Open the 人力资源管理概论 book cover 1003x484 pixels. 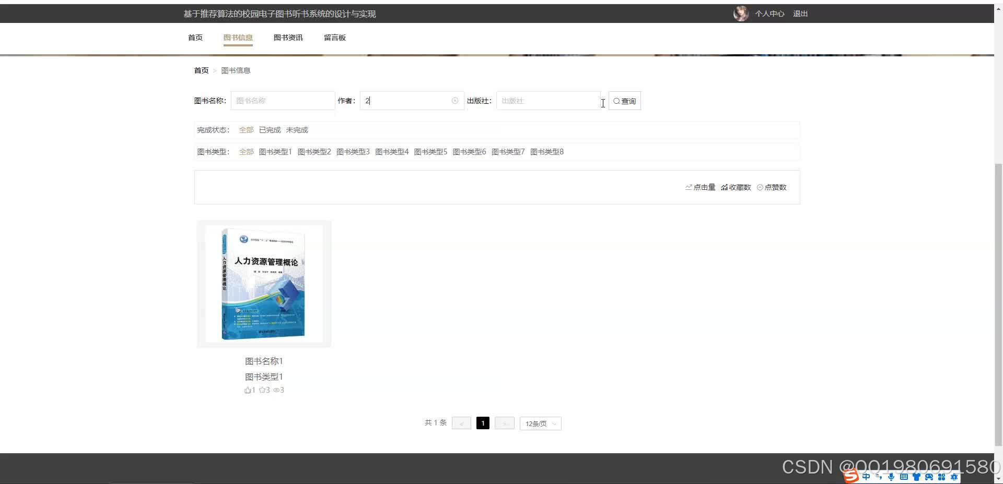pos(264,284)
